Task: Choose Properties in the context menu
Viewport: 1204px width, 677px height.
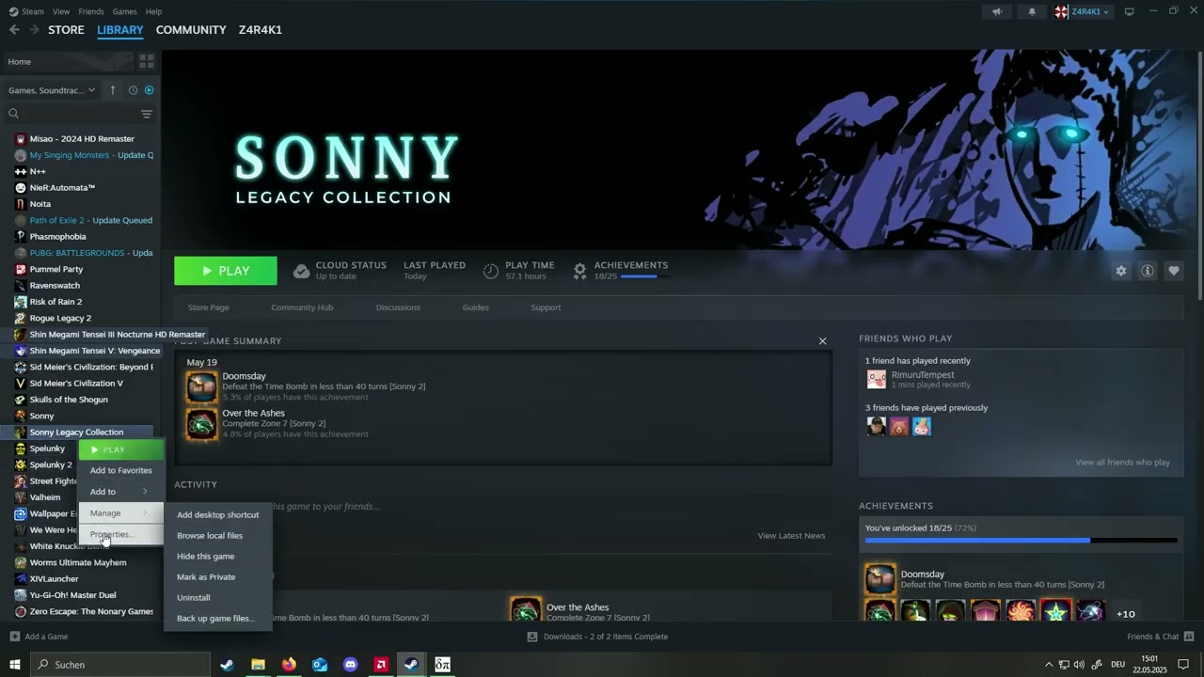Action: tap(120, 534)
